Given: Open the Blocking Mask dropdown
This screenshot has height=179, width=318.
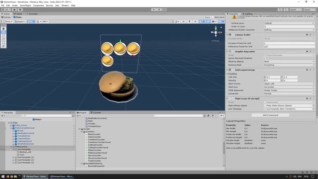Looking at the screenshot, I should coord(289,65).
